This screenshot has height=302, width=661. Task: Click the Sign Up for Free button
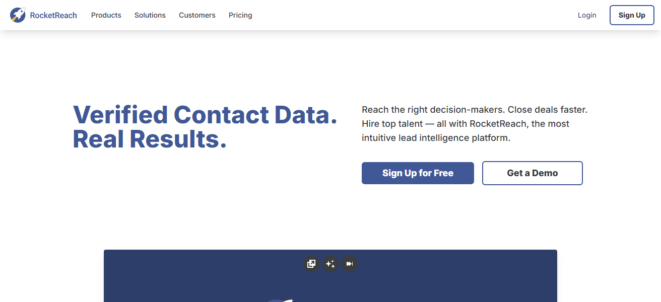pyautogui.click(x=418, y=173)
